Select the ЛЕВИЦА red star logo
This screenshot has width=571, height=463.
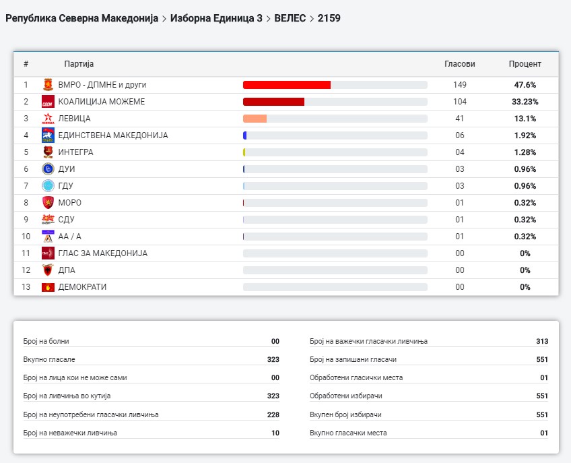click(48, 119)
